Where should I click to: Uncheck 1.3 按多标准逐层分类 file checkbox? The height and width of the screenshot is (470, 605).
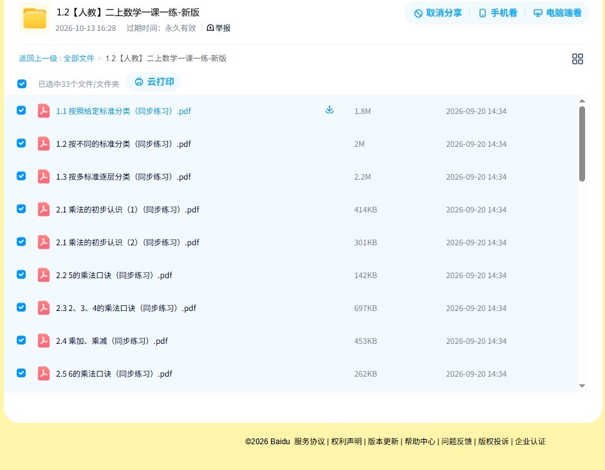click(21, 176)
